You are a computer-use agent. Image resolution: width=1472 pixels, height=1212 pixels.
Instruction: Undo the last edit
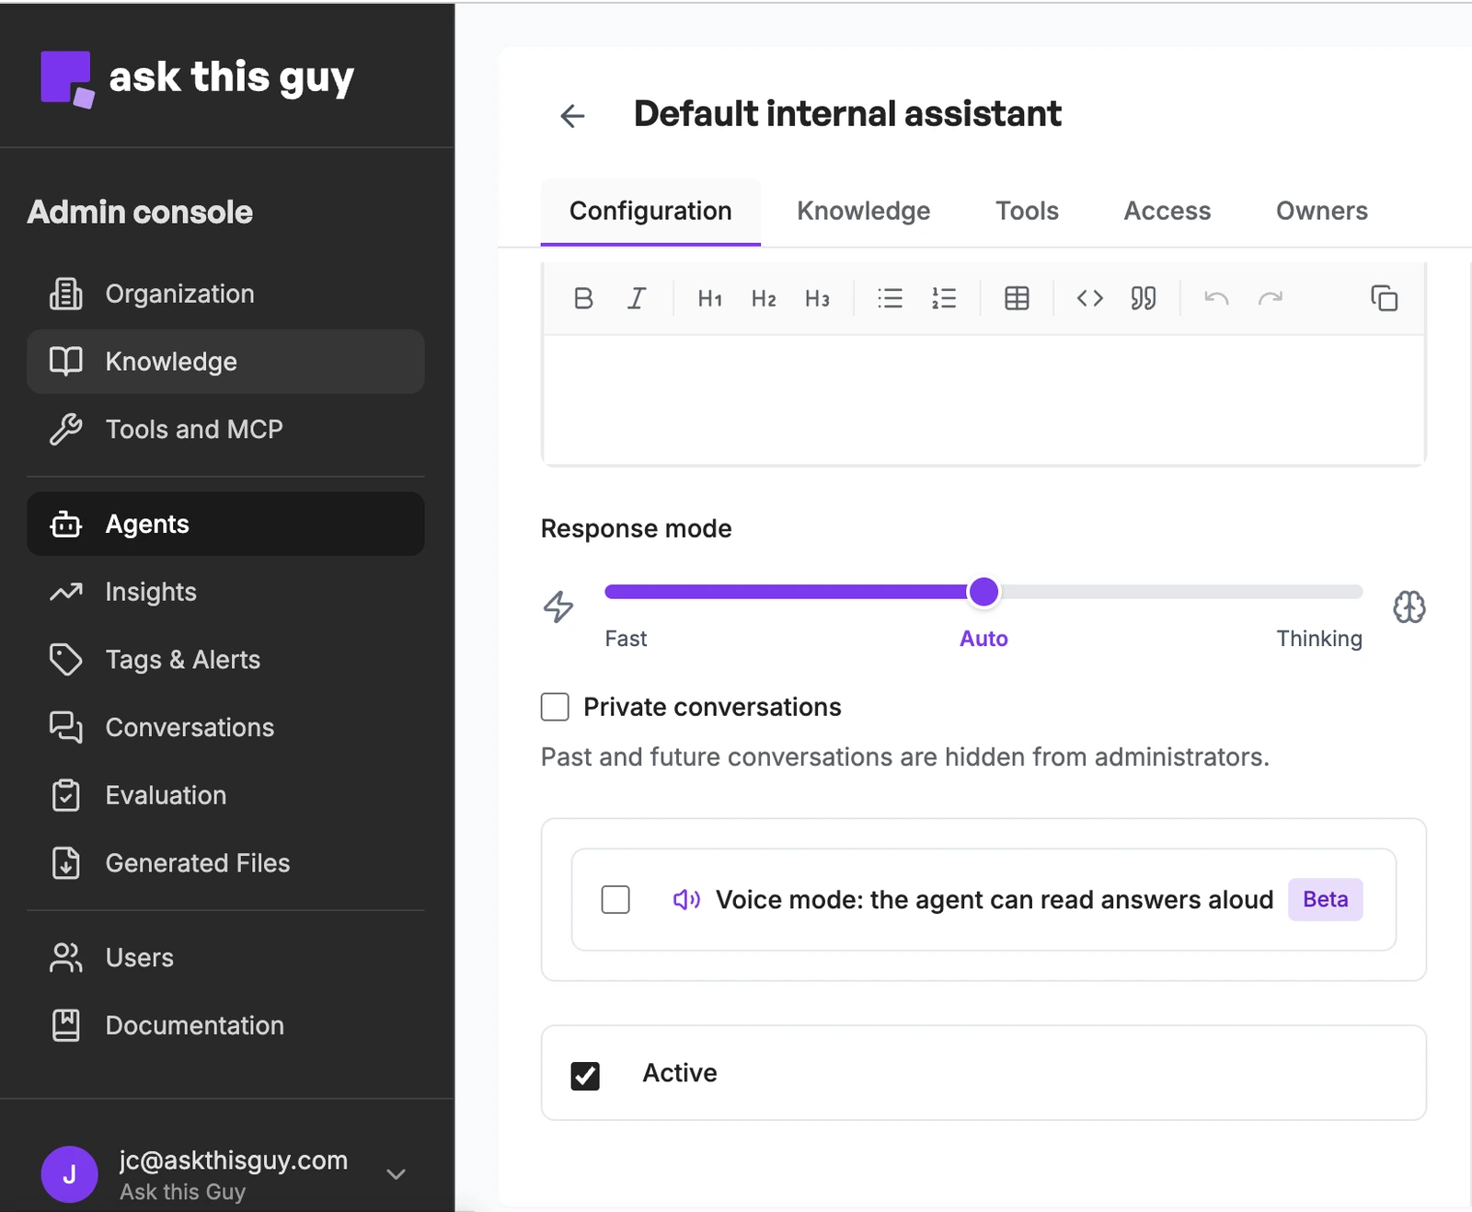[1216, 298]
